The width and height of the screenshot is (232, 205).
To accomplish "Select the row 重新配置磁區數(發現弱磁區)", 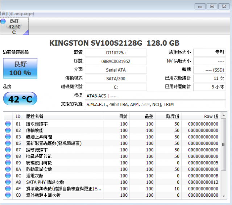I will pyautogui.click(x=112, y=143).
